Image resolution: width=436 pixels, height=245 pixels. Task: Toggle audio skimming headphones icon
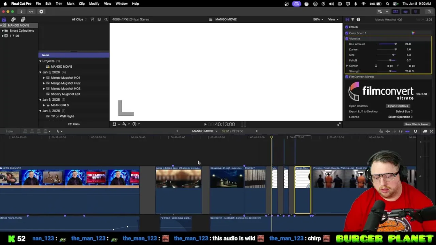(x=401, y=131)
